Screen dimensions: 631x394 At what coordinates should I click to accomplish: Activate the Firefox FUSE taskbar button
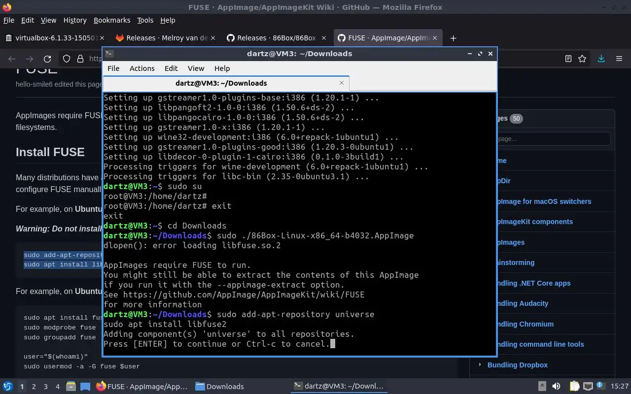[142, 387]
